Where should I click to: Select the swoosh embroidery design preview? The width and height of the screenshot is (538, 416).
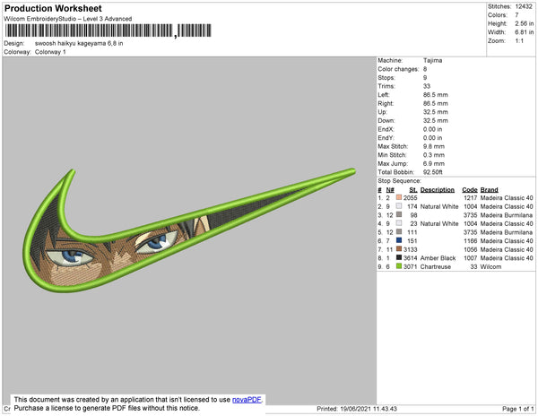(x=190, y=230)
